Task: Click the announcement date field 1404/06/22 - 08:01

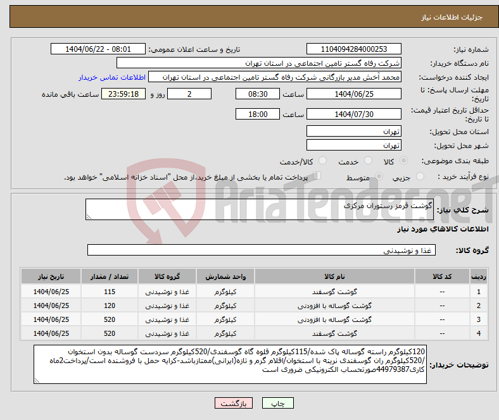Action: click(x=98, y=49)
